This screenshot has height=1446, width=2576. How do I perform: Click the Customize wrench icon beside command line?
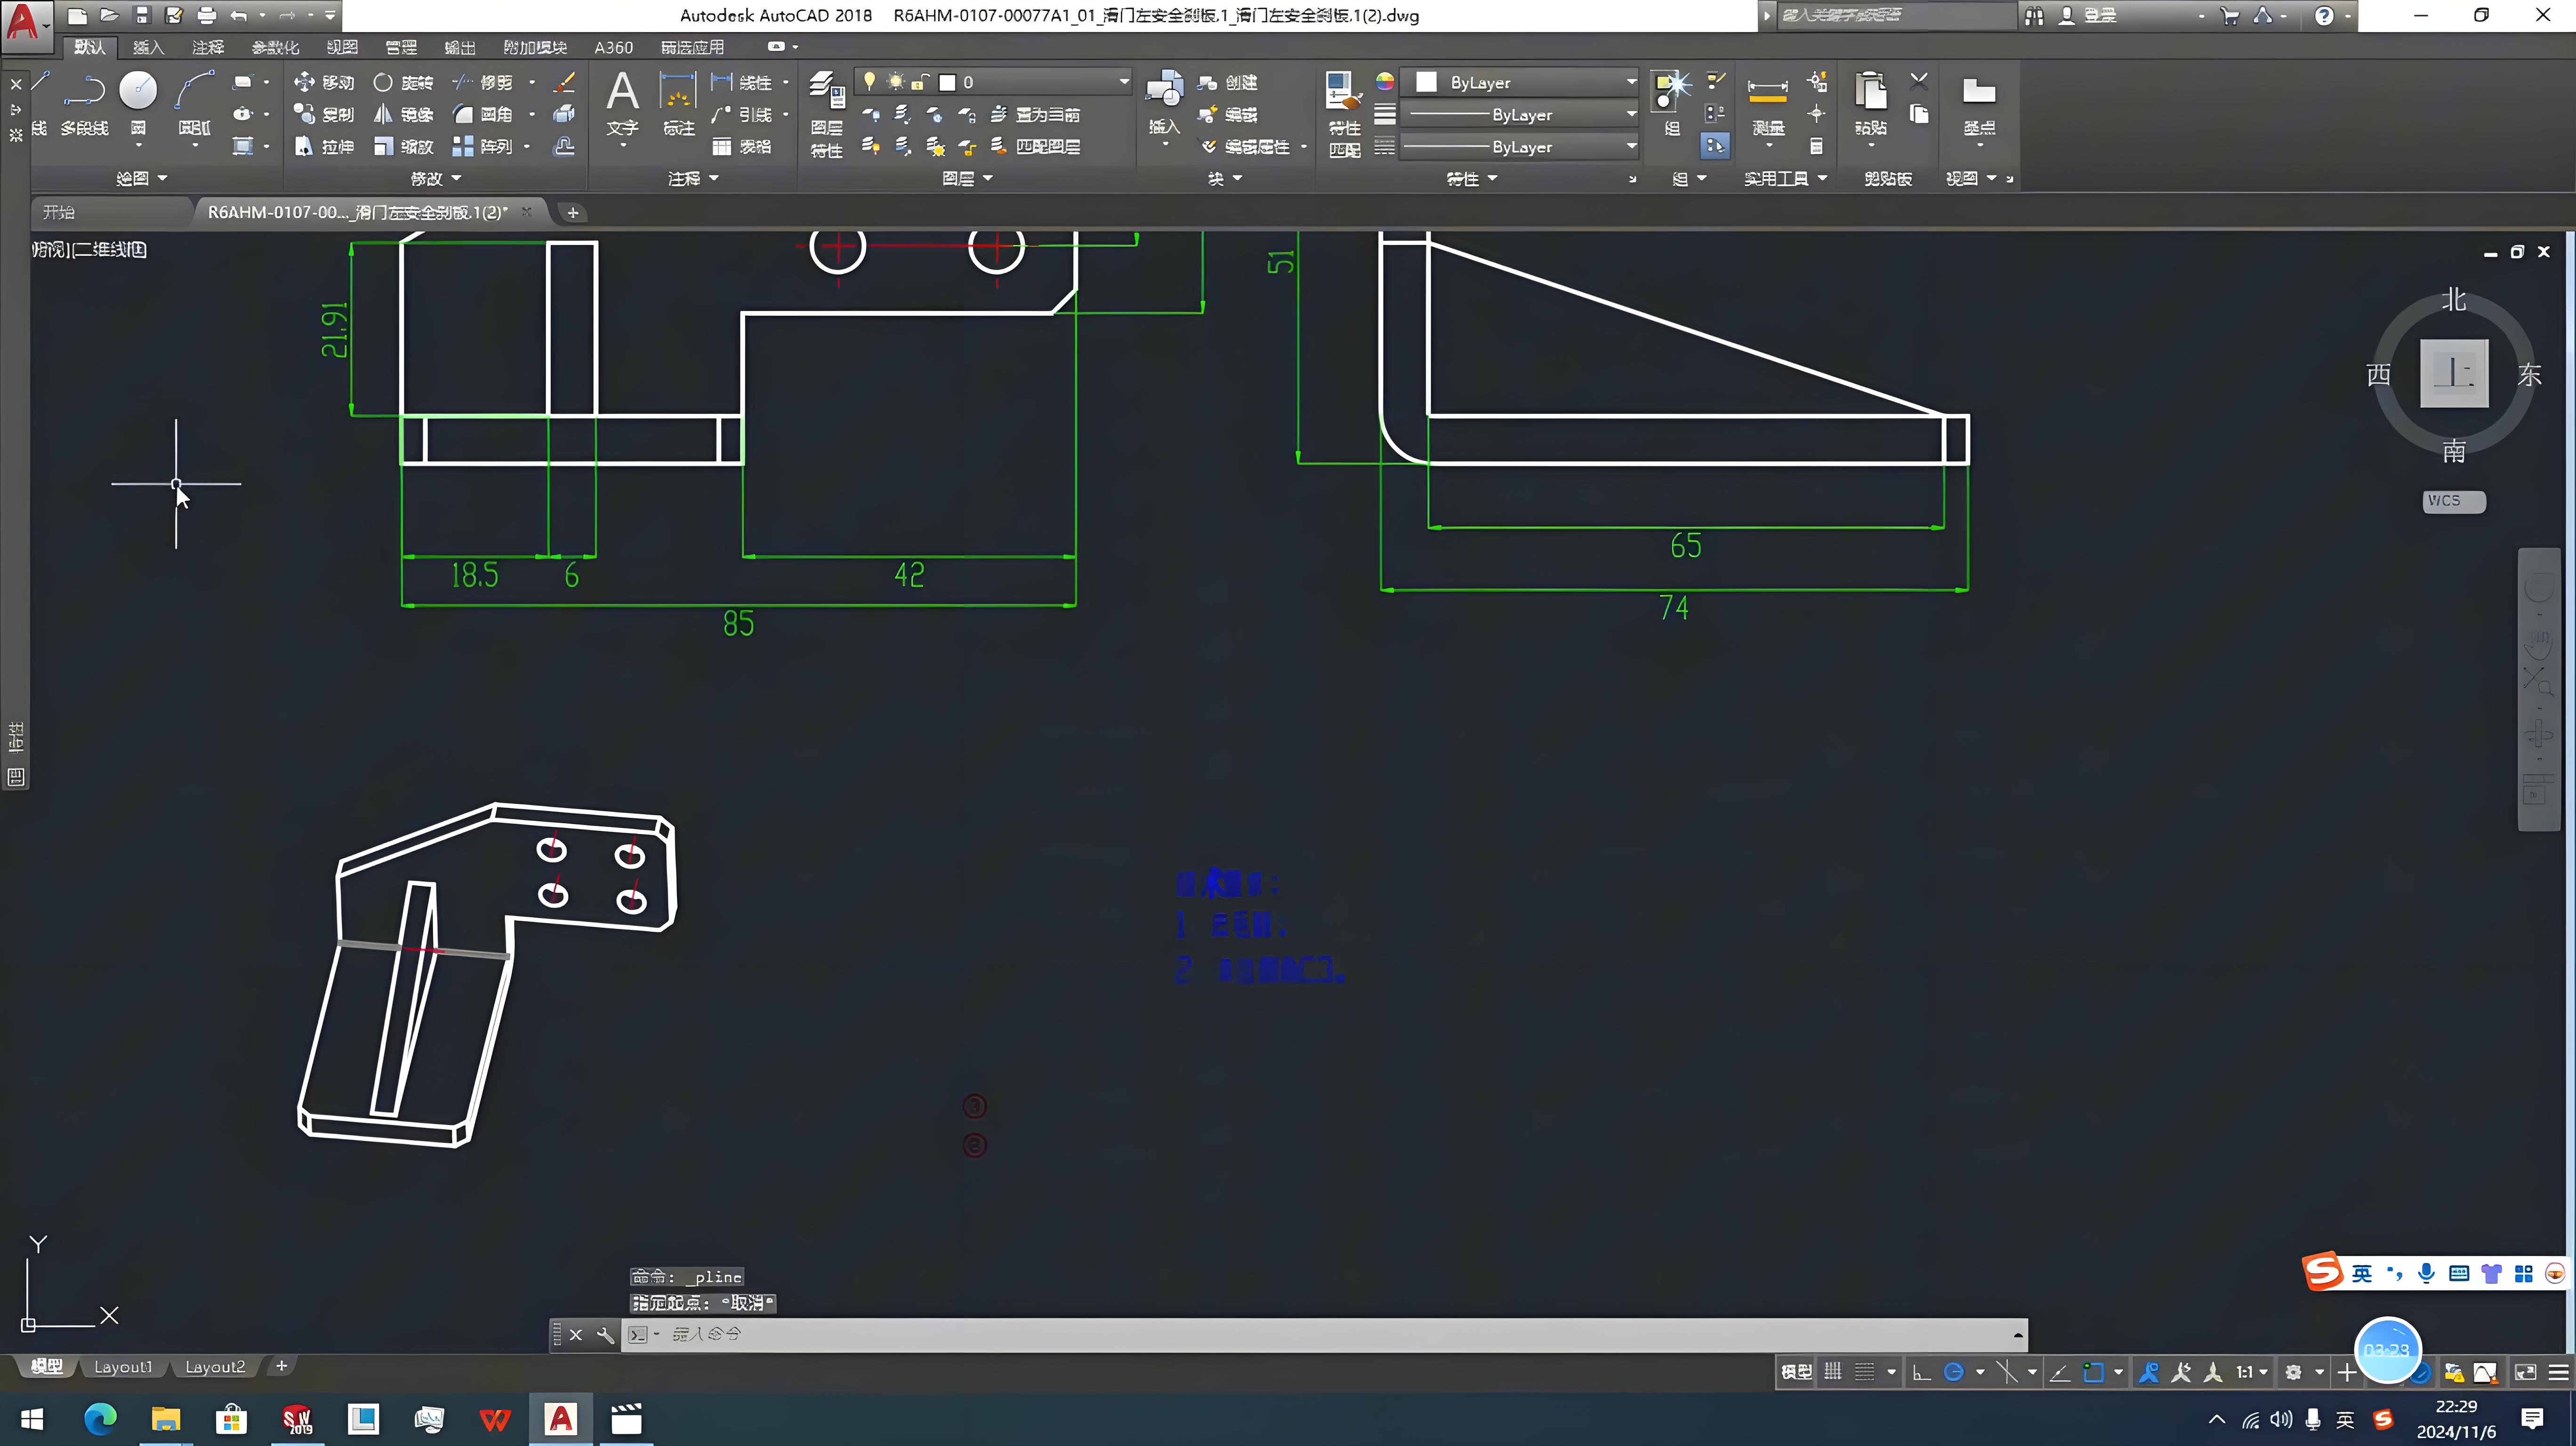point(604,1334)
